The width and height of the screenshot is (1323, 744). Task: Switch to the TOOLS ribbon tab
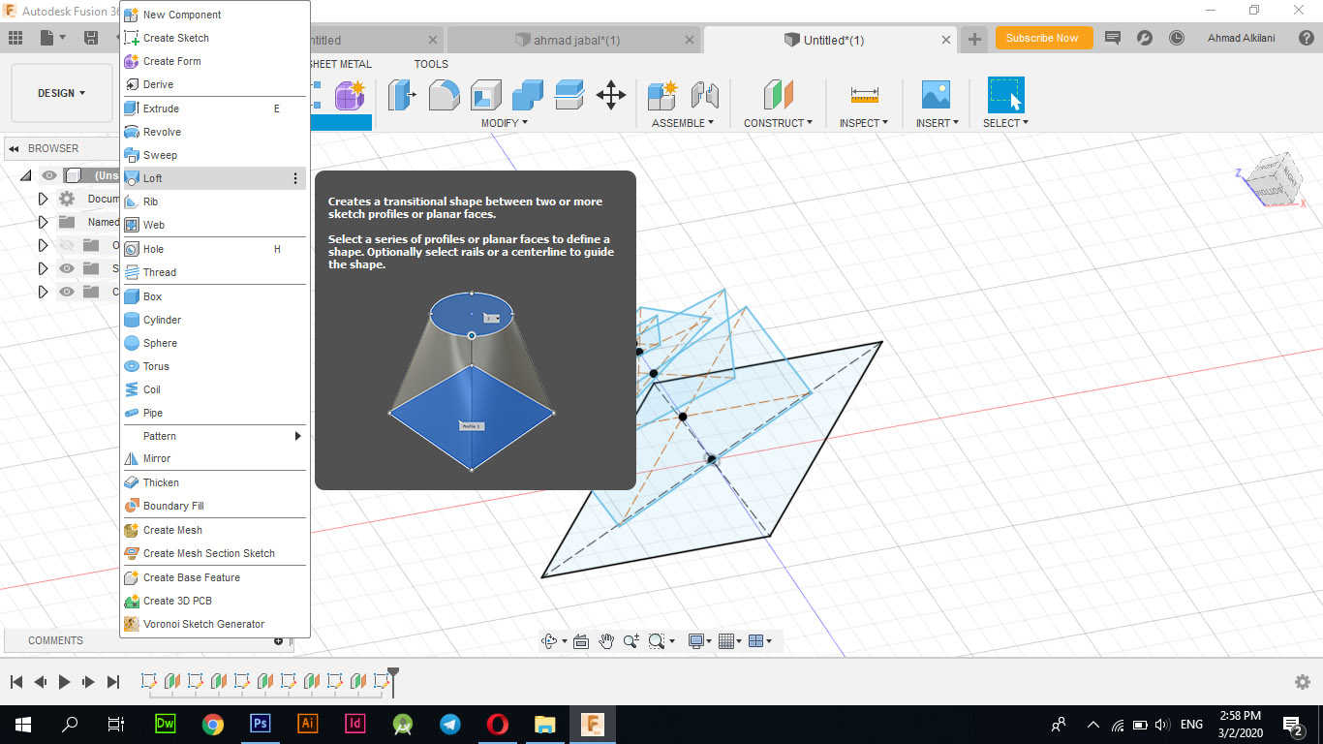431,64
